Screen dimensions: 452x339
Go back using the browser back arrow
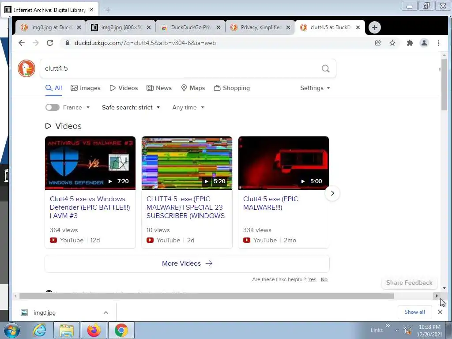point(22,43)
